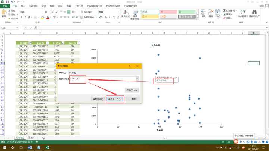
Task: Open the font size dropdown
Action: [48, 12]
